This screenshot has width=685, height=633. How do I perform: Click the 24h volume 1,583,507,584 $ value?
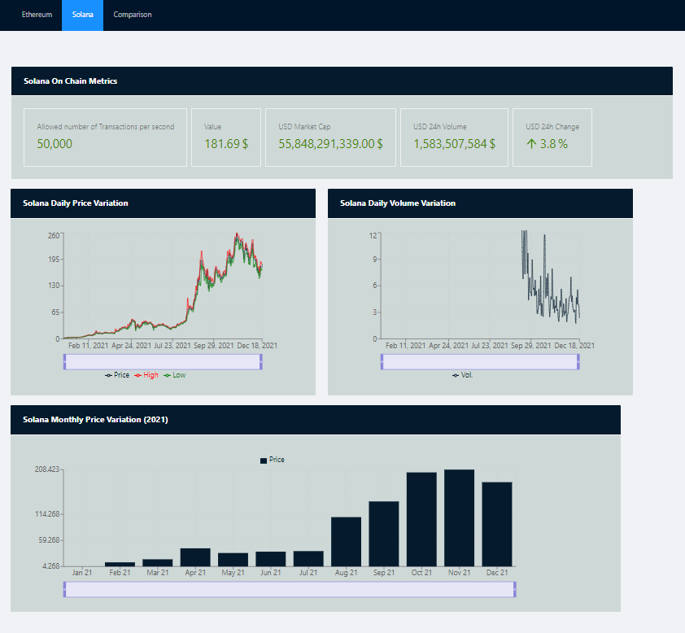(x=454, y=144)
